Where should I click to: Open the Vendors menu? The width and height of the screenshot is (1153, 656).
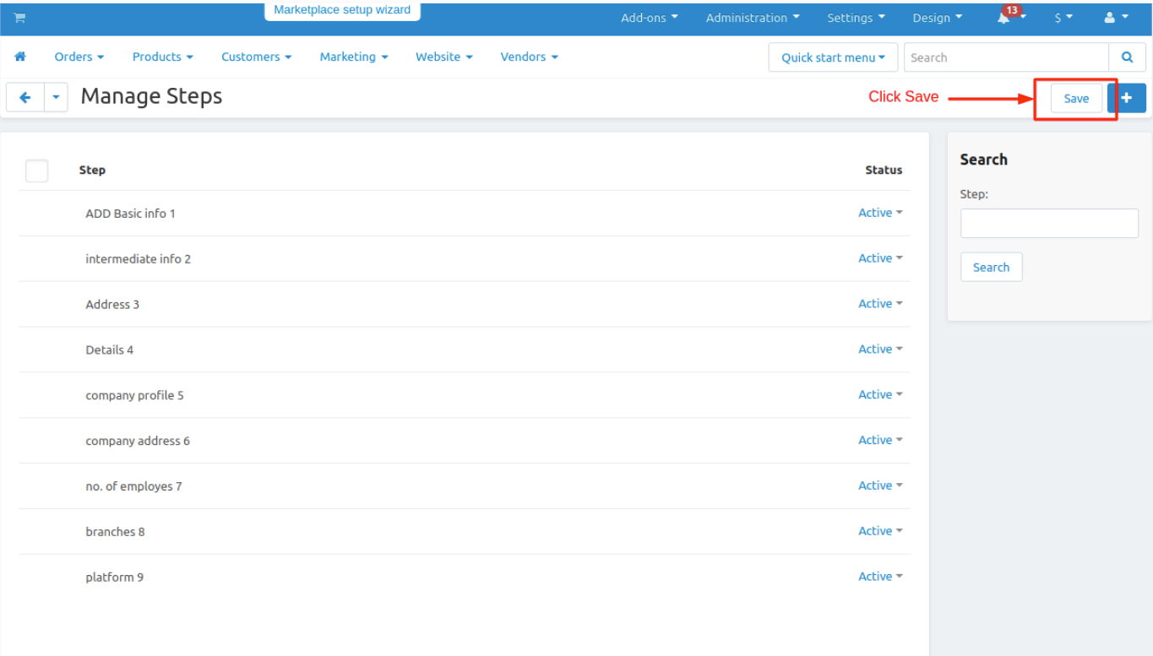(529, 57)
